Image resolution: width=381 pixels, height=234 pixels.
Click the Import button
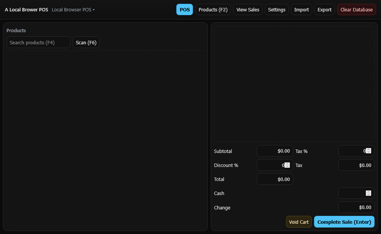point(301,9)
